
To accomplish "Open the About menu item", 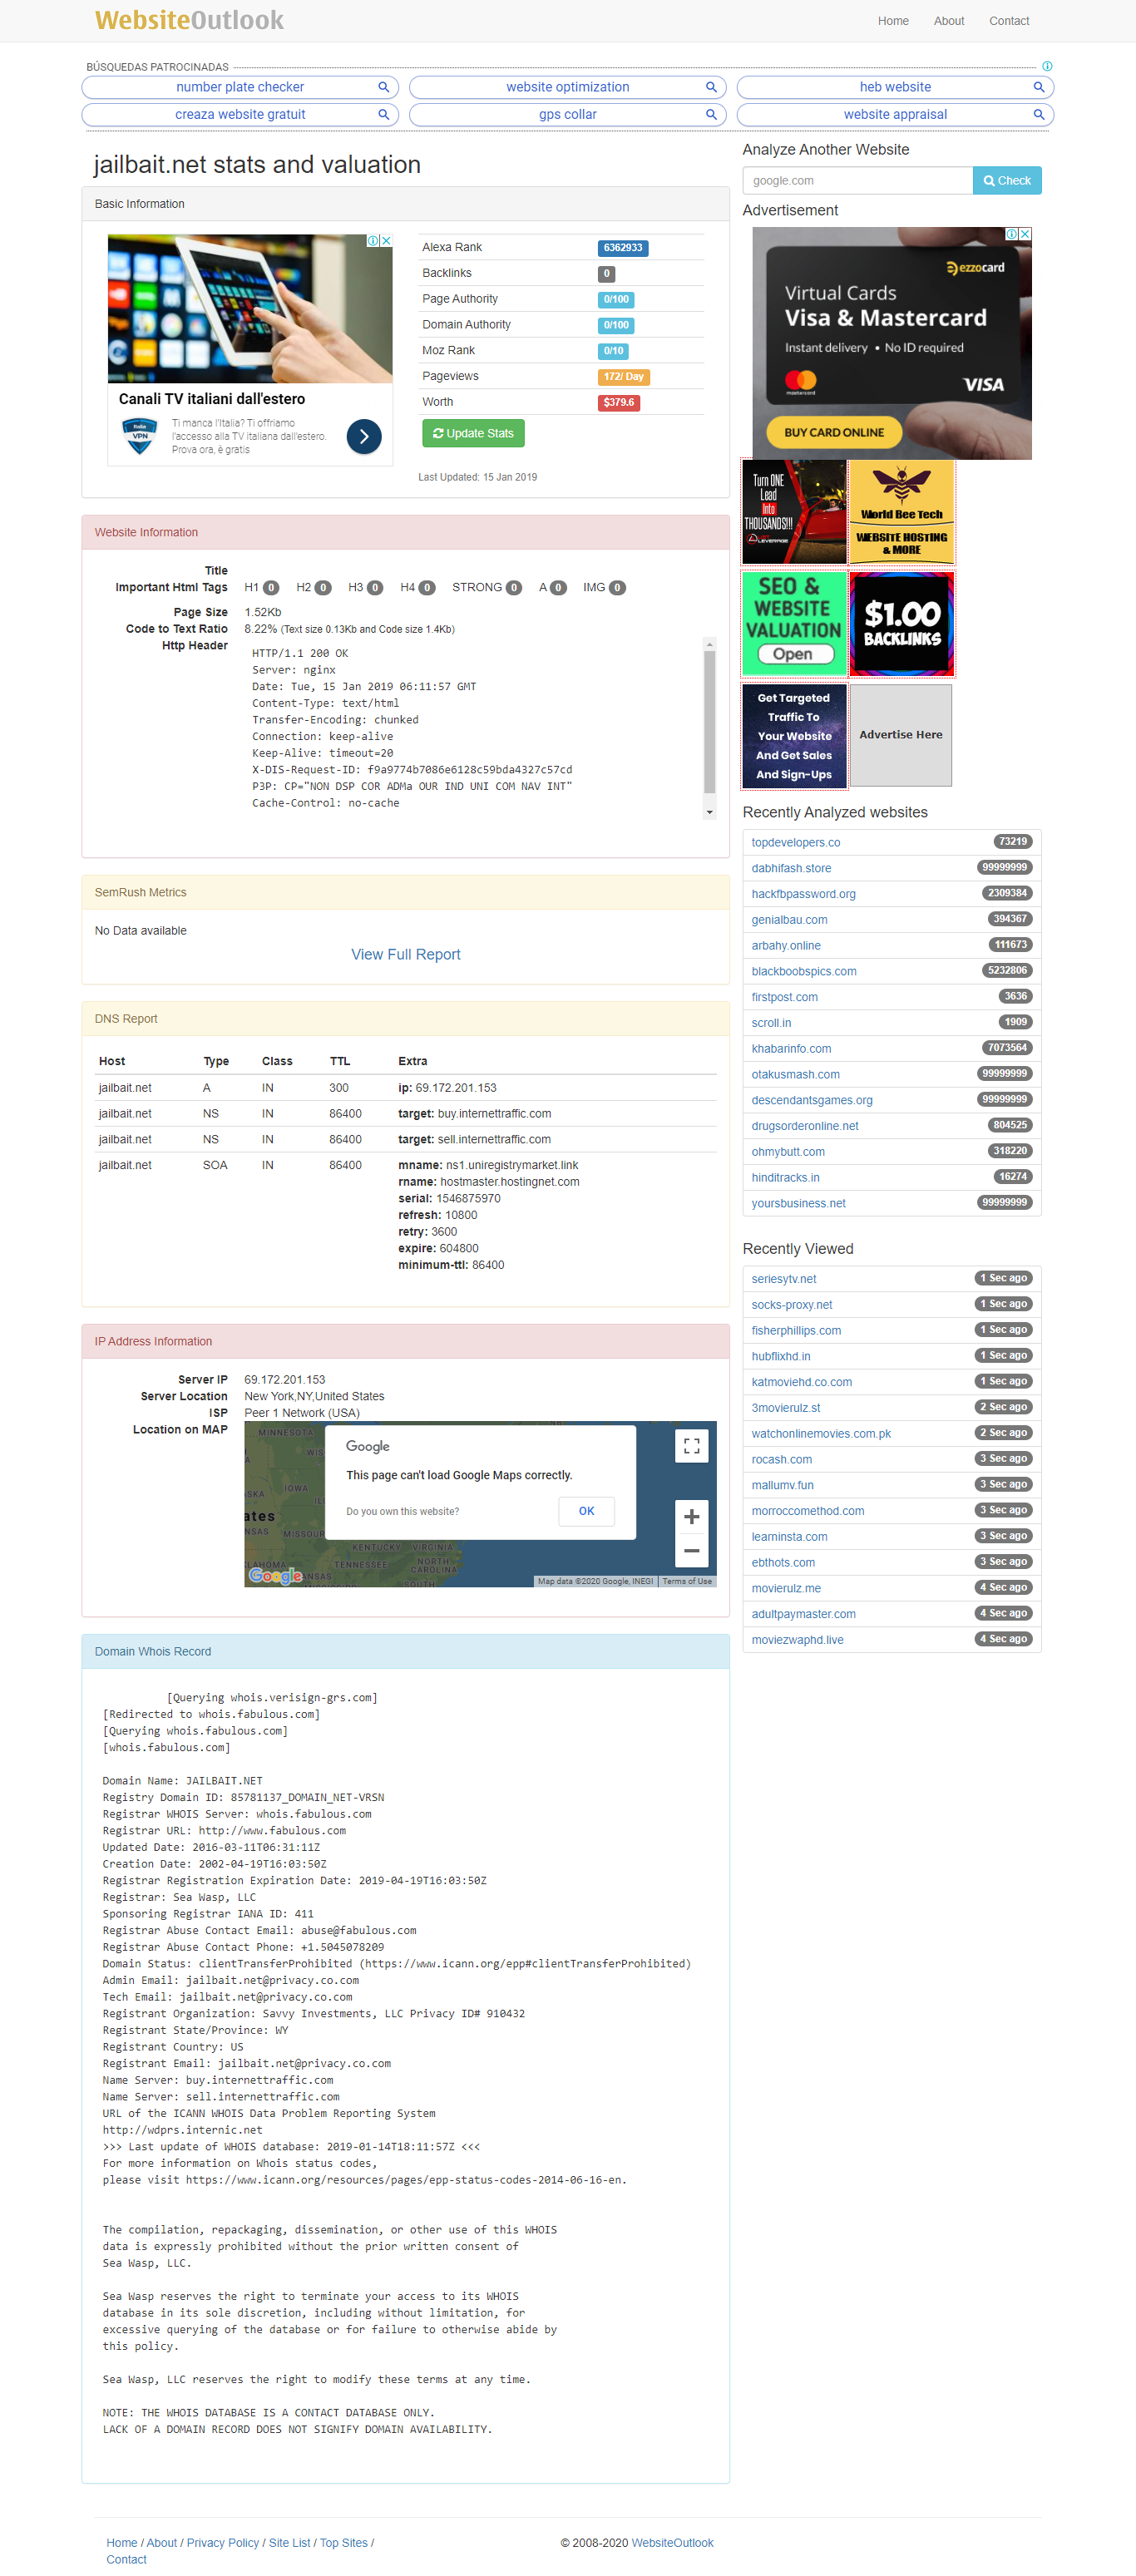I will pyautogui.click(x=949, y=21).
